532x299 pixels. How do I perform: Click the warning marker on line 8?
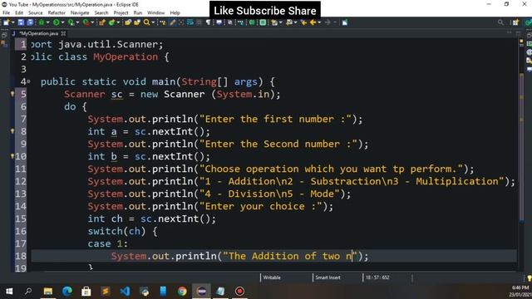(12, 131)
